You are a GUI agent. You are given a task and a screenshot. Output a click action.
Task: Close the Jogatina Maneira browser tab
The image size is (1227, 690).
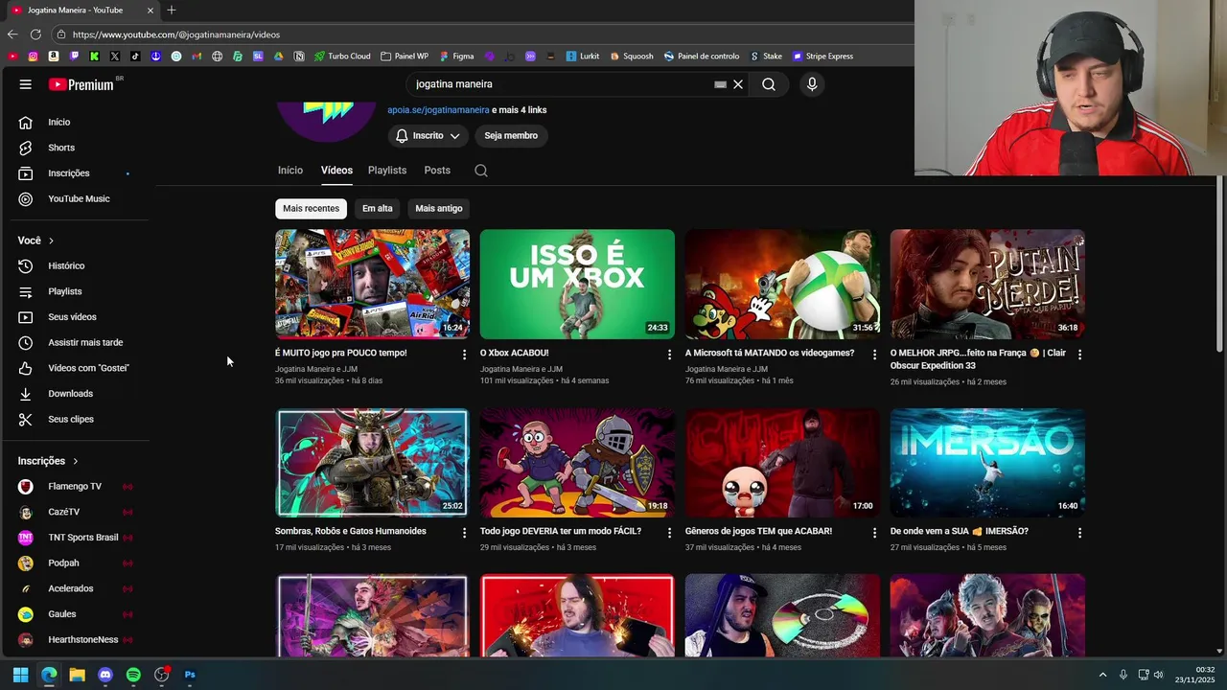(150, 11)
